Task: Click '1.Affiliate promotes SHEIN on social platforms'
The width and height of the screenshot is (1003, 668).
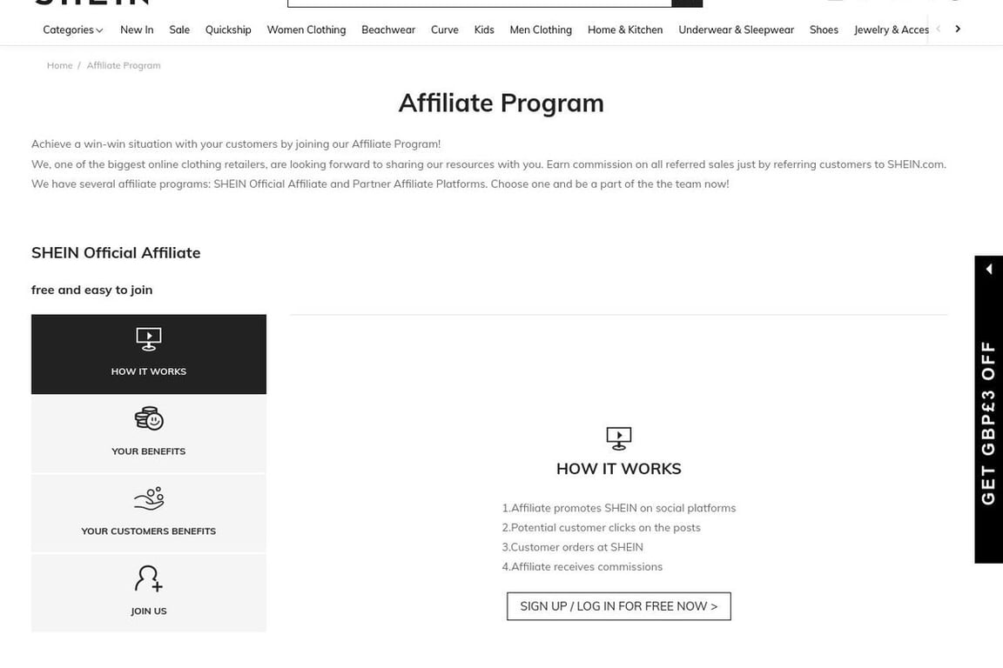Action: pyautogui.click(x=618, y=508)
